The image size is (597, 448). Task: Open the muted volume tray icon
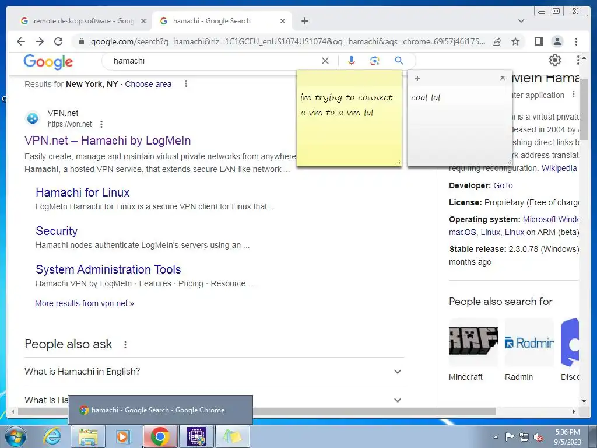538,437
